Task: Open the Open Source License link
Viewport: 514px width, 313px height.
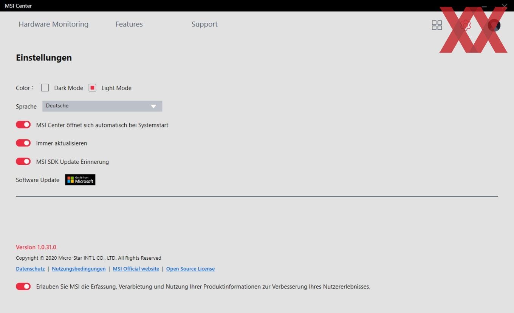Action: (190, 269)
